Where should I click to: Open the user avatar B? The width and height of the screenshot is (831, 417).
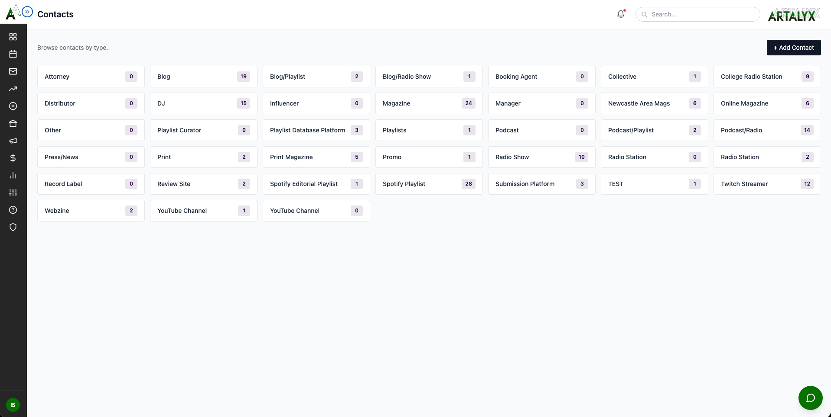[x=13, y=405]
